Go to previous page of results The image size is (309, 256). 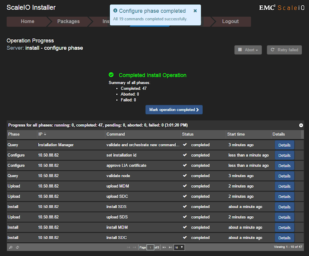pyautogui.click(x=134, y=248)
